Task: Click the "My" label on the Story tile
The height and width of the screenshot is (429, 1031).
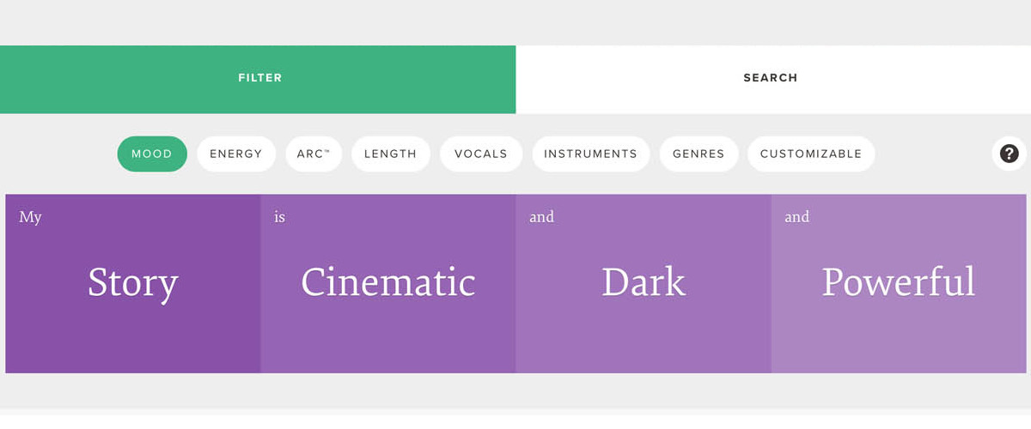Action: [x=30, y=218]
